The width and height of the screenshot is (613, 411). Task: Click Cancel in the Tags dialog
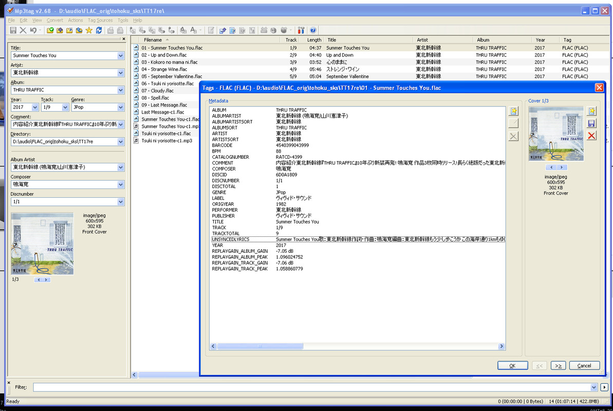[584, 366]
